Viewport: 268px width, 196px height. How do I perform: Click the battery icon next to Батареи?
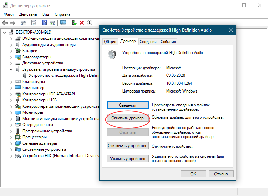pyautogui.click(x=18, y=51)
